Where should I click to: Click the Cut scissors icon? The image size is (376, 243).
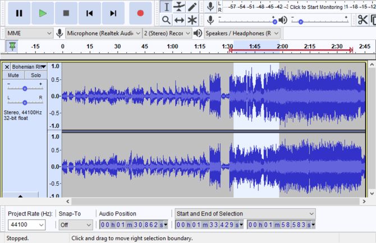tap(362, 20)
